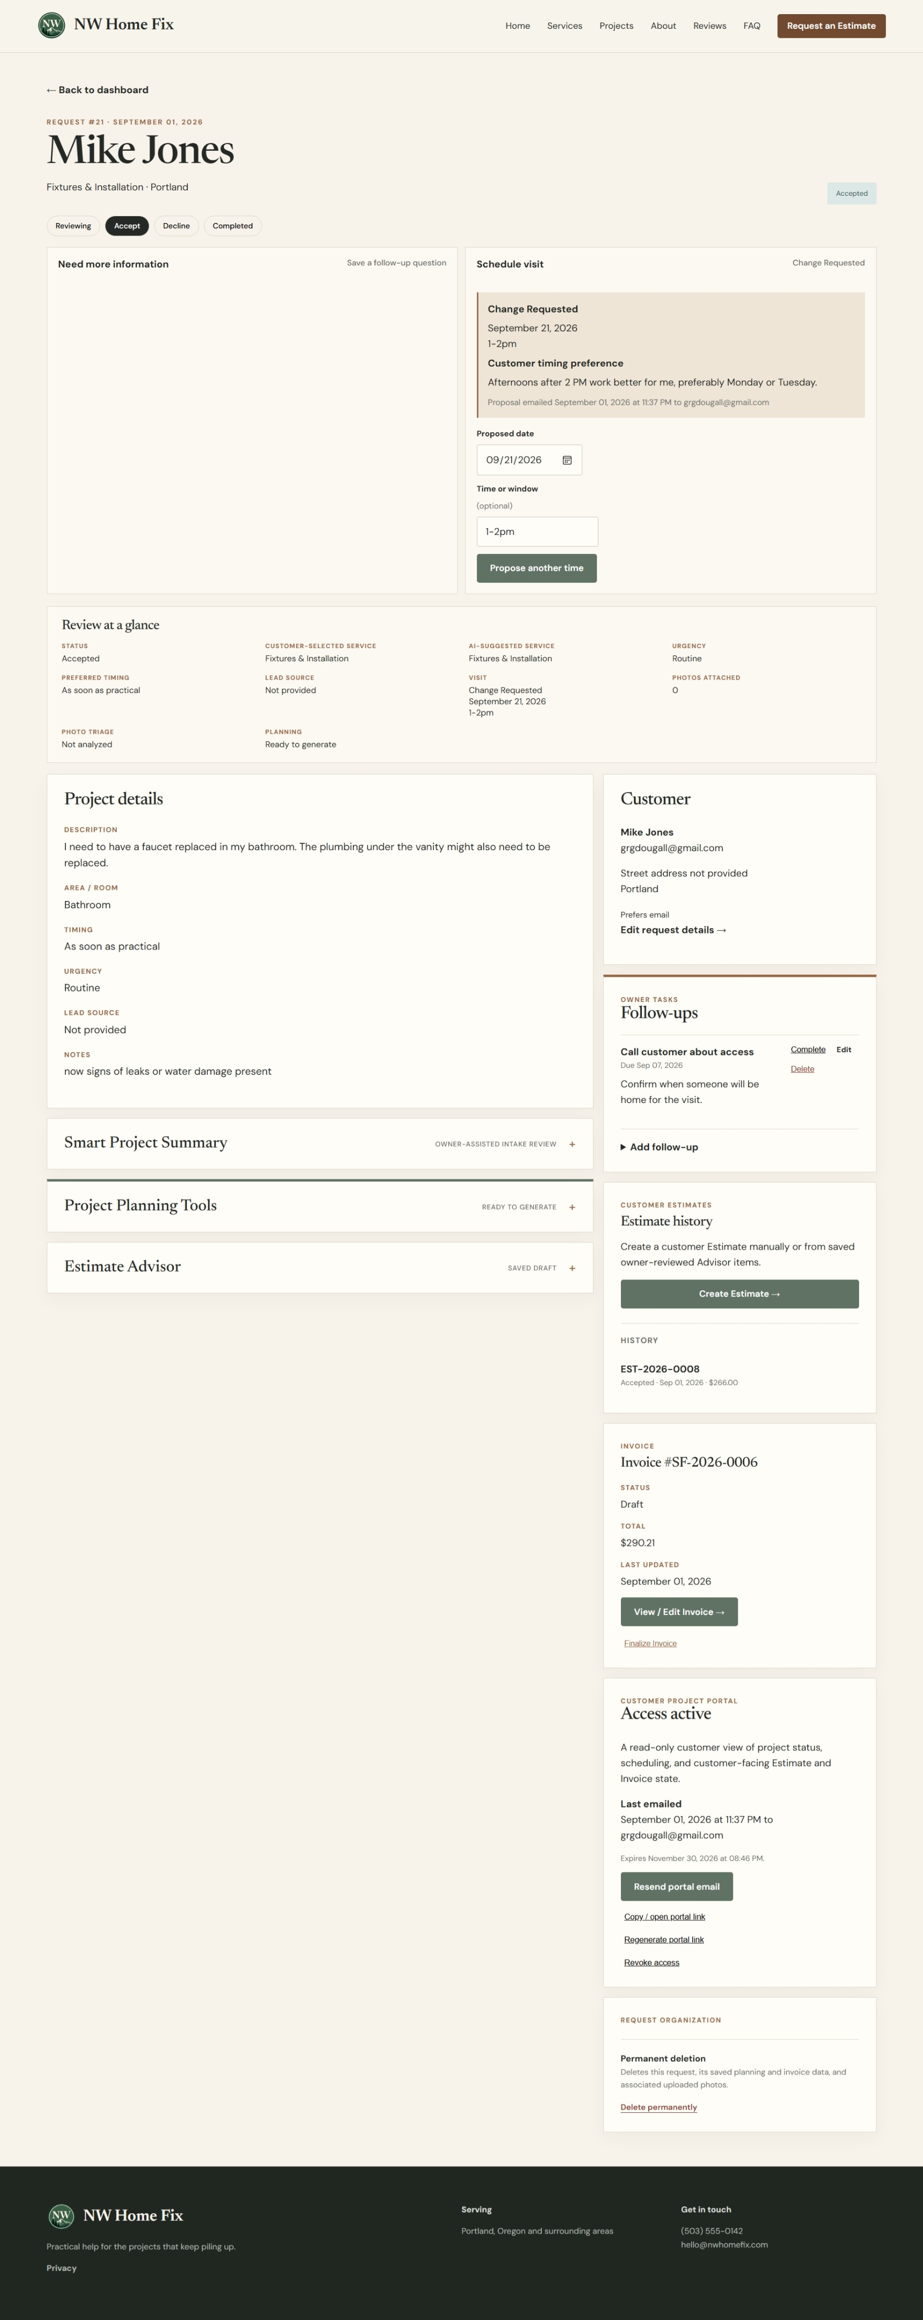923x2320 pixels.
Task: Click the Time or window text field
Action: (x=537, y=531)
